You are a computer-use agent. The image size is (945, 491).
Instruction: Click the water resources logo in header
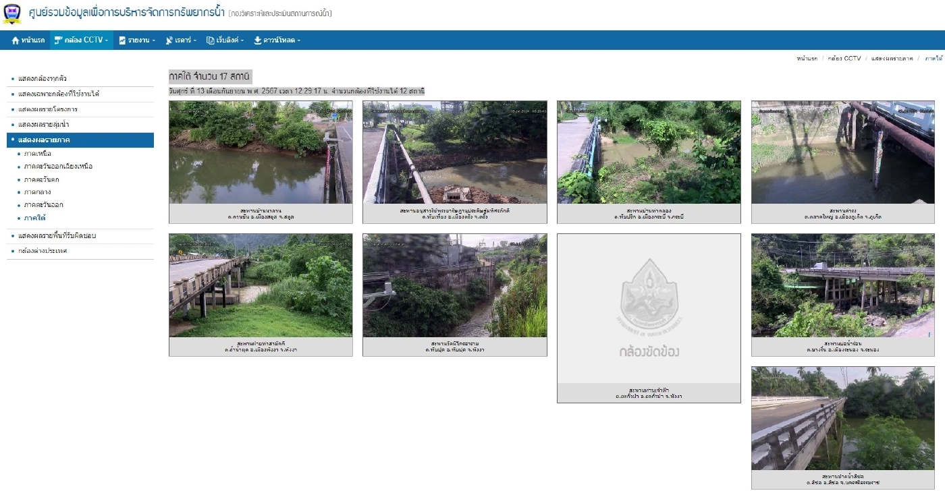click(12, 13)
